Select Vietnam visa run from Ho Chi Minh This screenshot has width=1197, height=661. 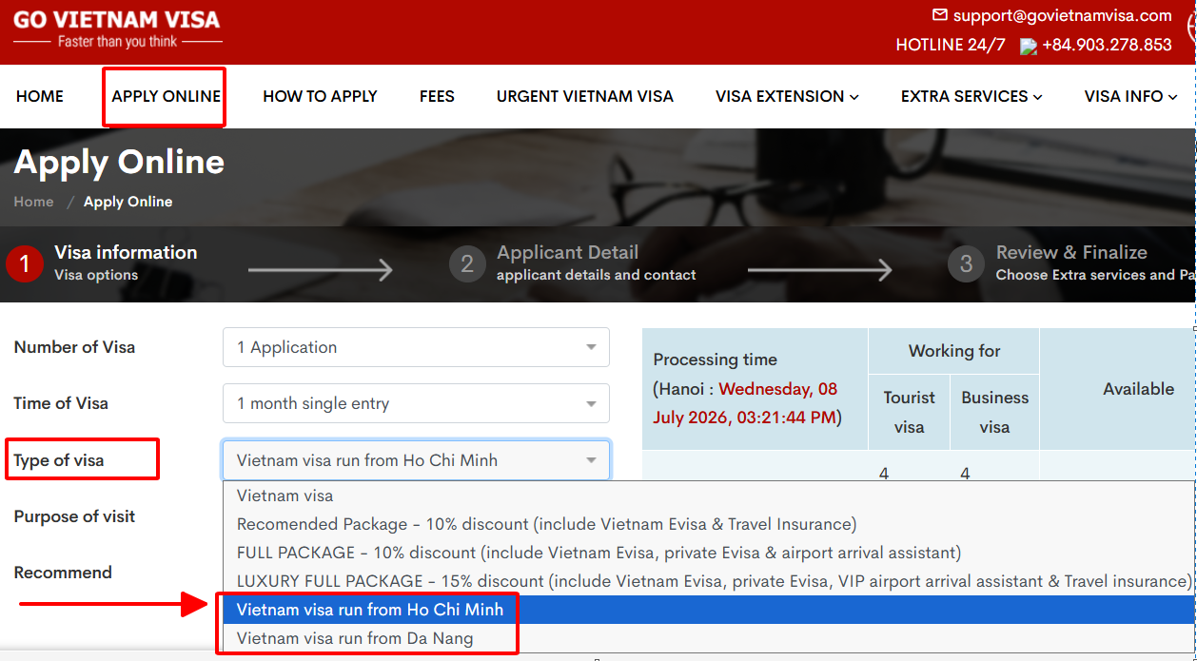click(x=709, y=610)
